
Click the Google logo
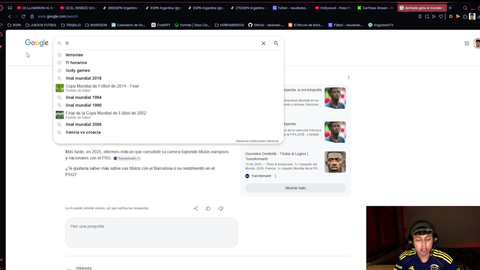point(37,43)
